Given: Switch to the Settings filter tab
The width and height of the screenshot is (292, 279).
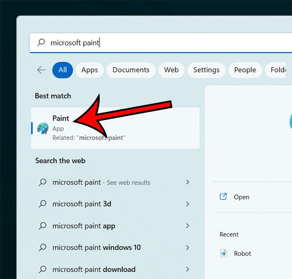Looking at the screenshot, I should pyautogui.click(x=206, y=70).
